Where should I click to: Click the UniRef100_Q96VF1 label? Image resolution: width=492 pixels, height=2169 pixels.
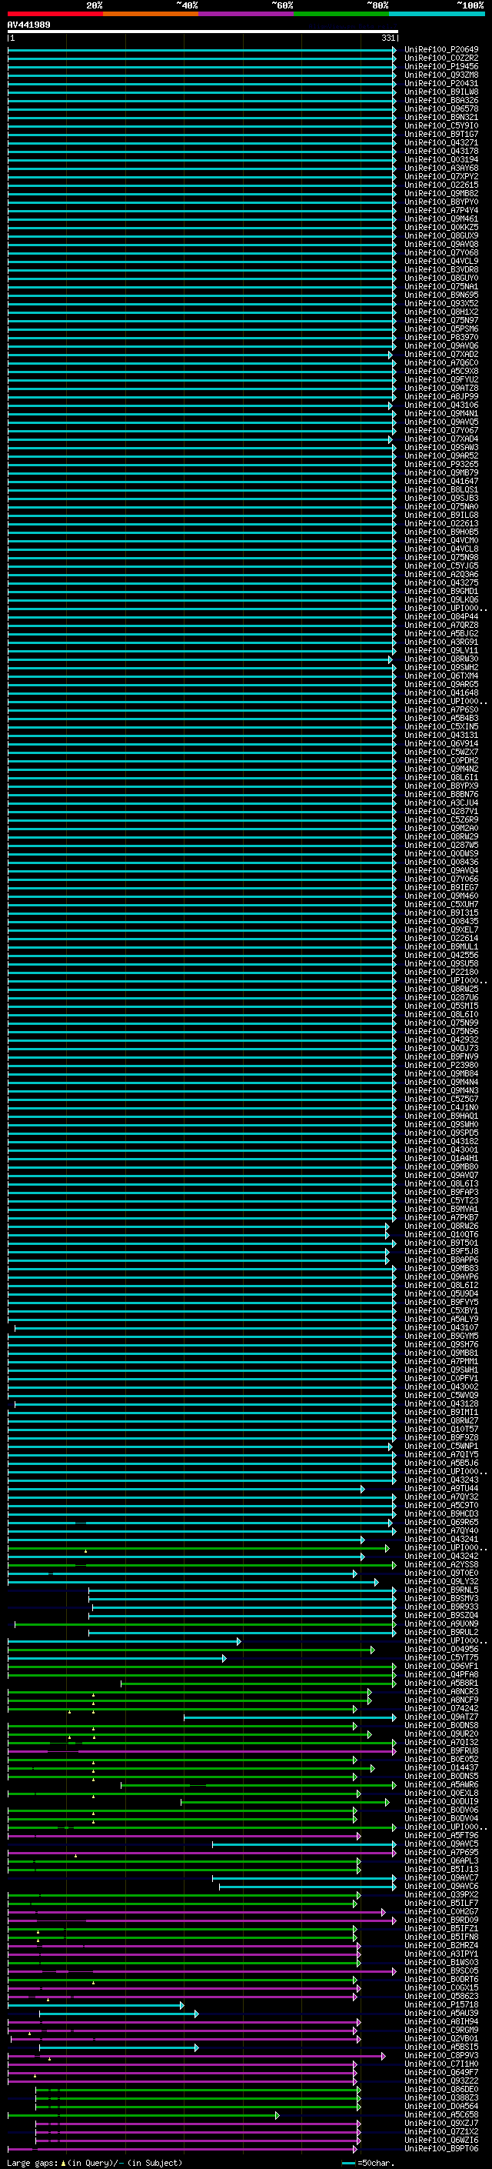tap(441, 1667)
